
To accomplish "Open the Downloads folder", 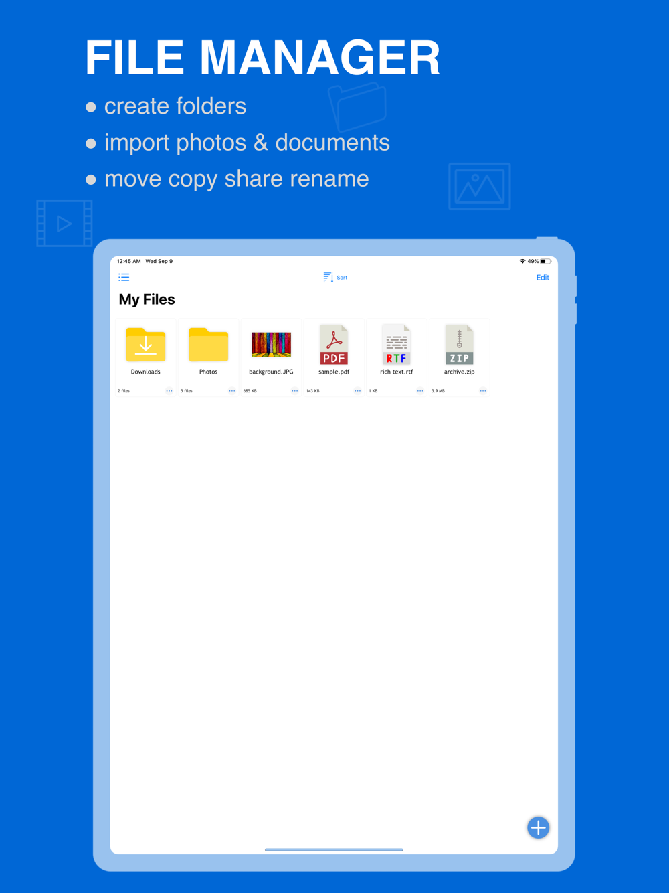I will [x=146, y=345].
